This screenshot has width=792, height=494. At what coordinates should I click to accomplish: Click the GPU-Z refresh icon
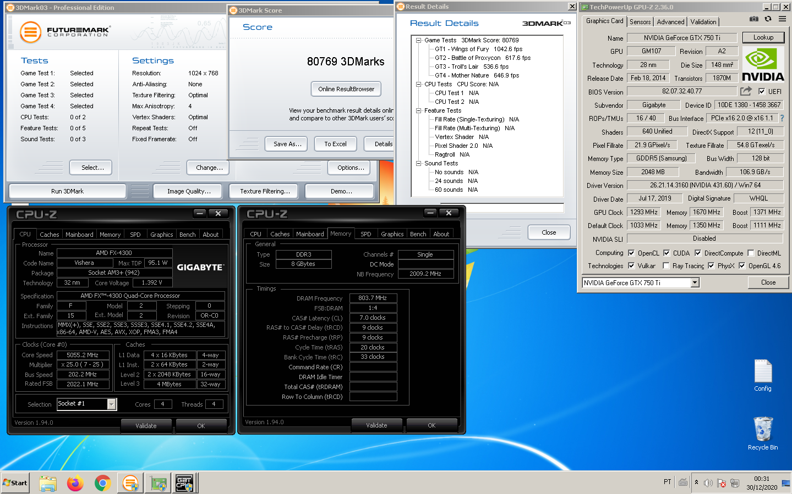[x=768, y=19]
